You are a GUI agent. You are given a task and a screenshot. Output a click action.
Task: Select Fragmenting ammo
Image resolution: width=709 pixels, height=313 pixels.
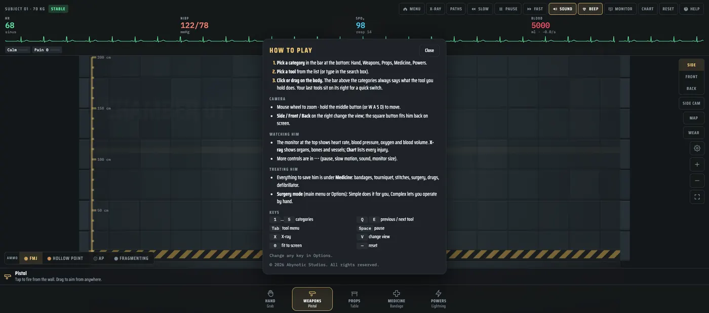[x=131, y=258]
